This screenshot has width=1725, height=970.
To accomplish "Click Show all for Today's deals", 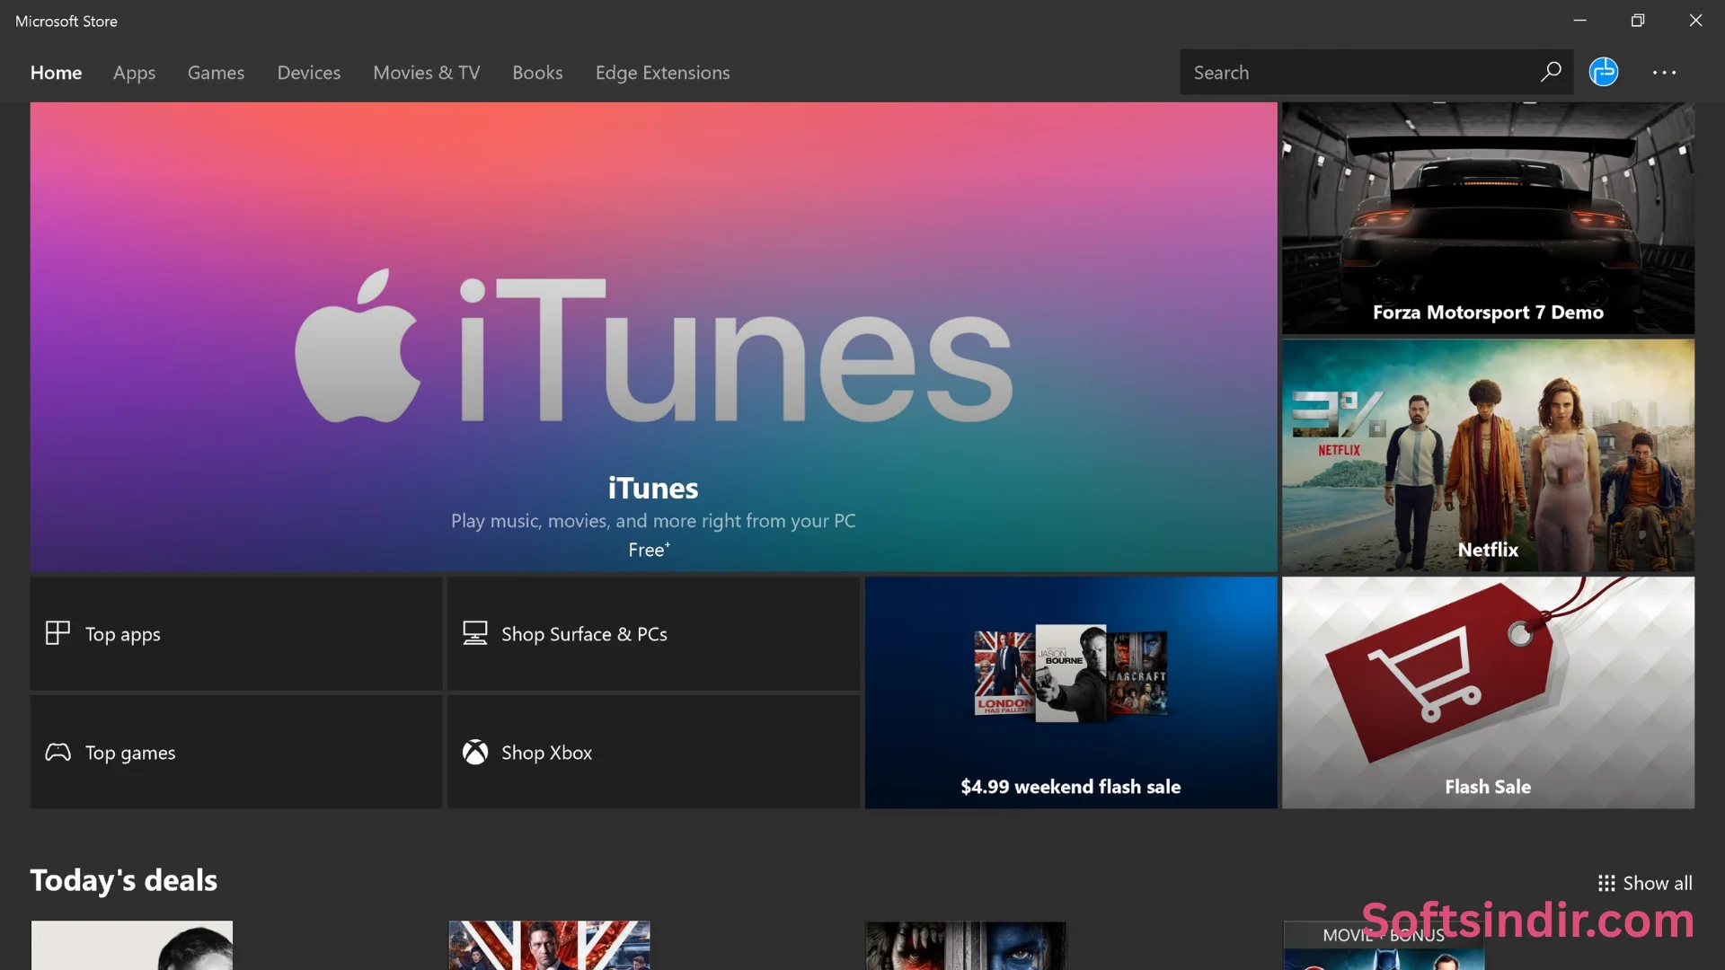I will [1657, 884].
